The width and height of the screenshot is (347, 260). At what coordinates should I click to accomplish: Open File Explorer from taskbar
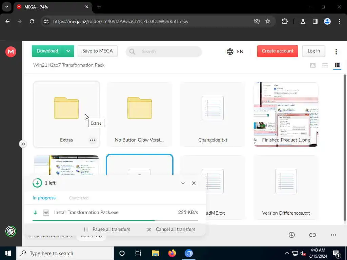click(155, 253)
